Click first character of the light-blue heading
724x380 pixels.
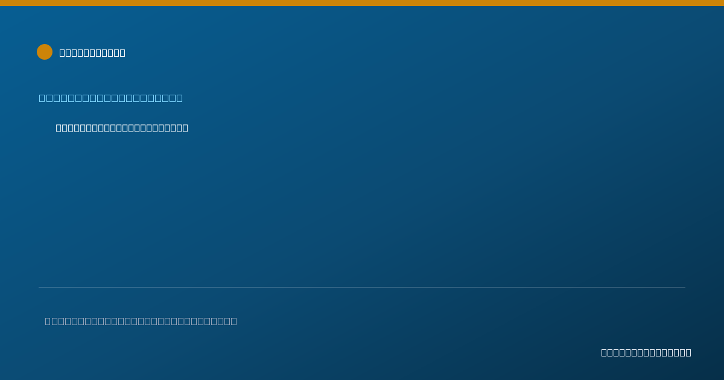point(42,98)
